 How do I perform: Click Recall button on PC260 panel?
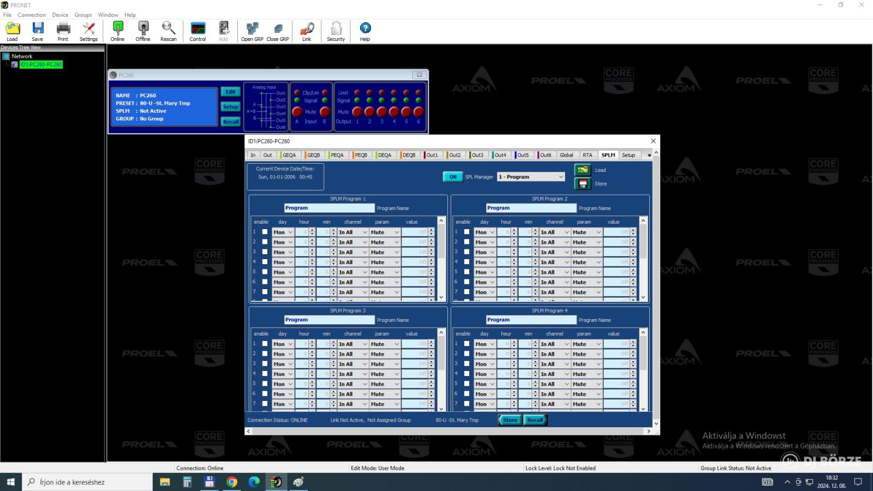point(230,122)
